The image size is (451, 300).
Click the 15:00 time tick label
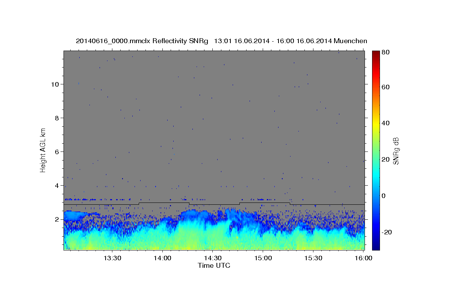pyautogui.click(x=263, y=258)
